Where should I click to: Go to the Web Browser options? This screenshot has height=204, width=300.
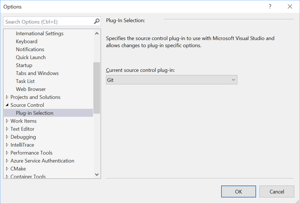31,89
